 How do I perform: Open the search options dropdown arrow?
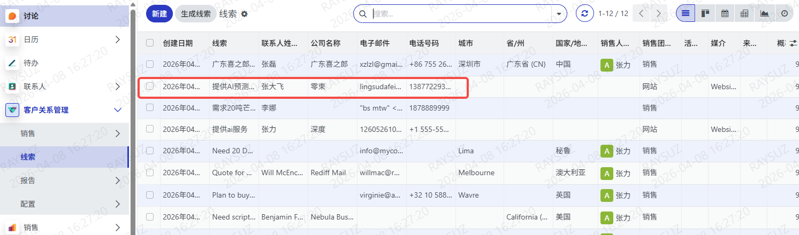[559, 14]
